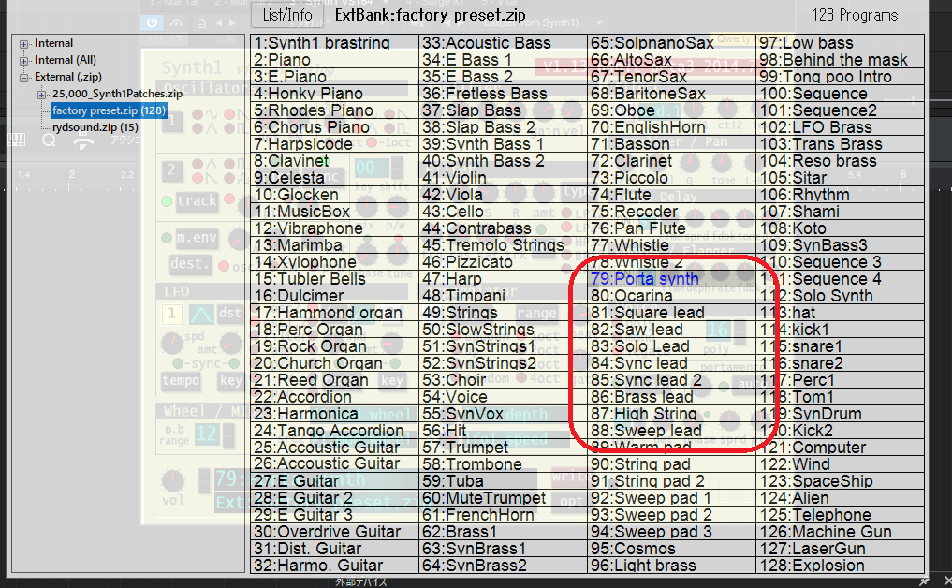Viewport: 952px width, 588px height.
Task: Click the plugin power bypass icon
Action: click(152, 22)
